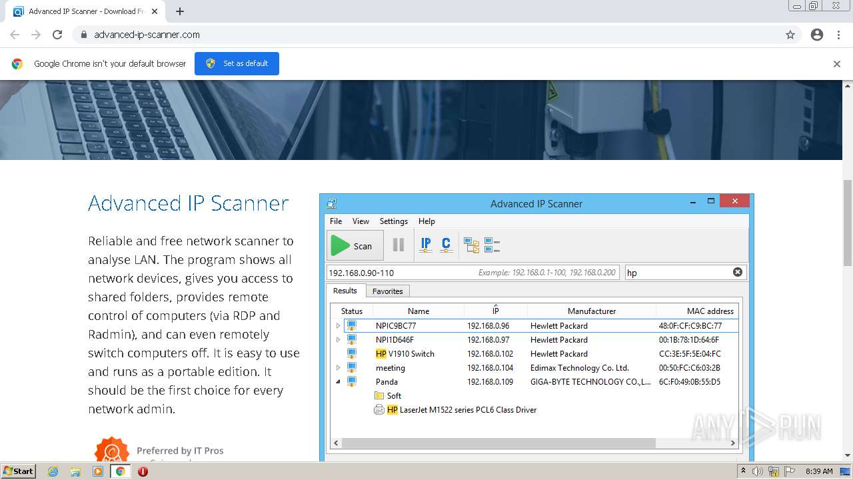The width and height of the screenshot is (853, 480).
Task: Expand the NPIC9BC77 device row
Action: pos(338,326)
